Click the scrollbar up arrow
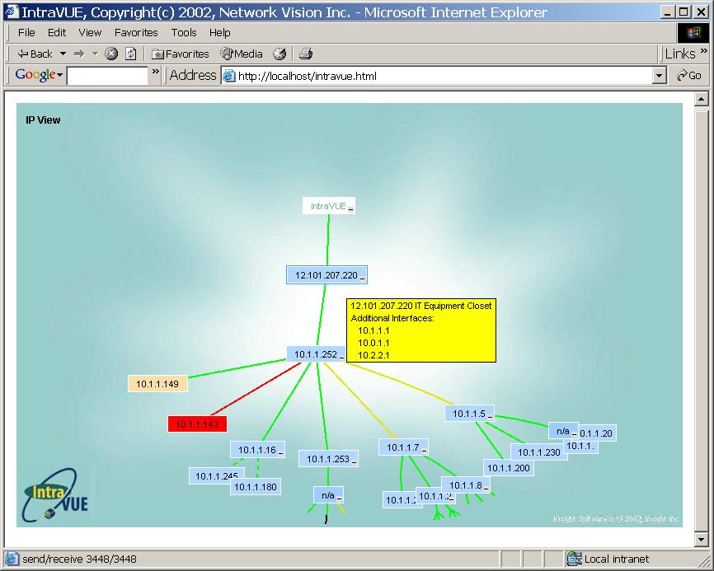The width and height of the screenshot is (714, 571). point(702,99)
